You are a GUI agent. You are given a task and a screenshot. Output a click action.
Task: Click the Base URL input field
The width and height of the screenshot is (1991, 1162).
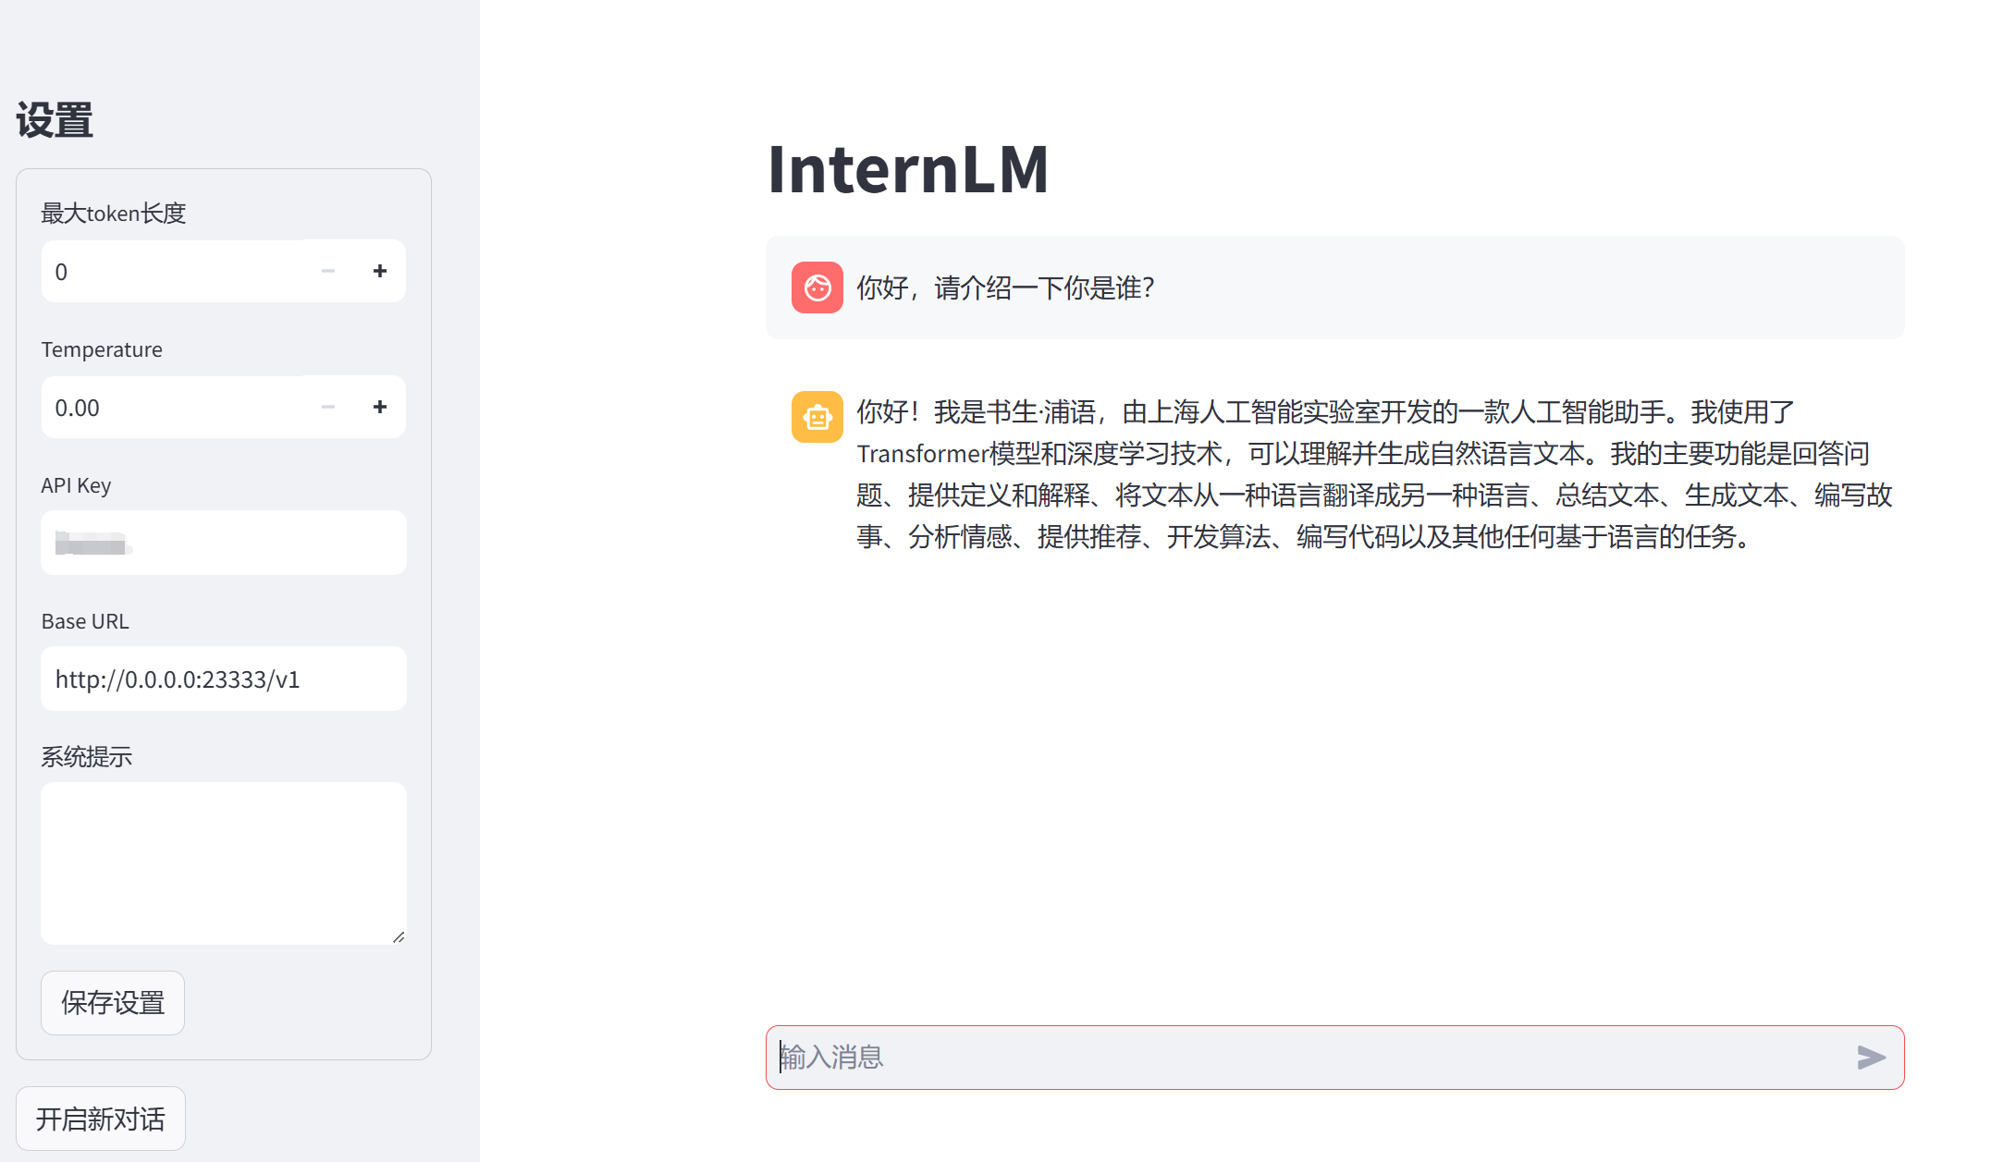pos(224,679)
